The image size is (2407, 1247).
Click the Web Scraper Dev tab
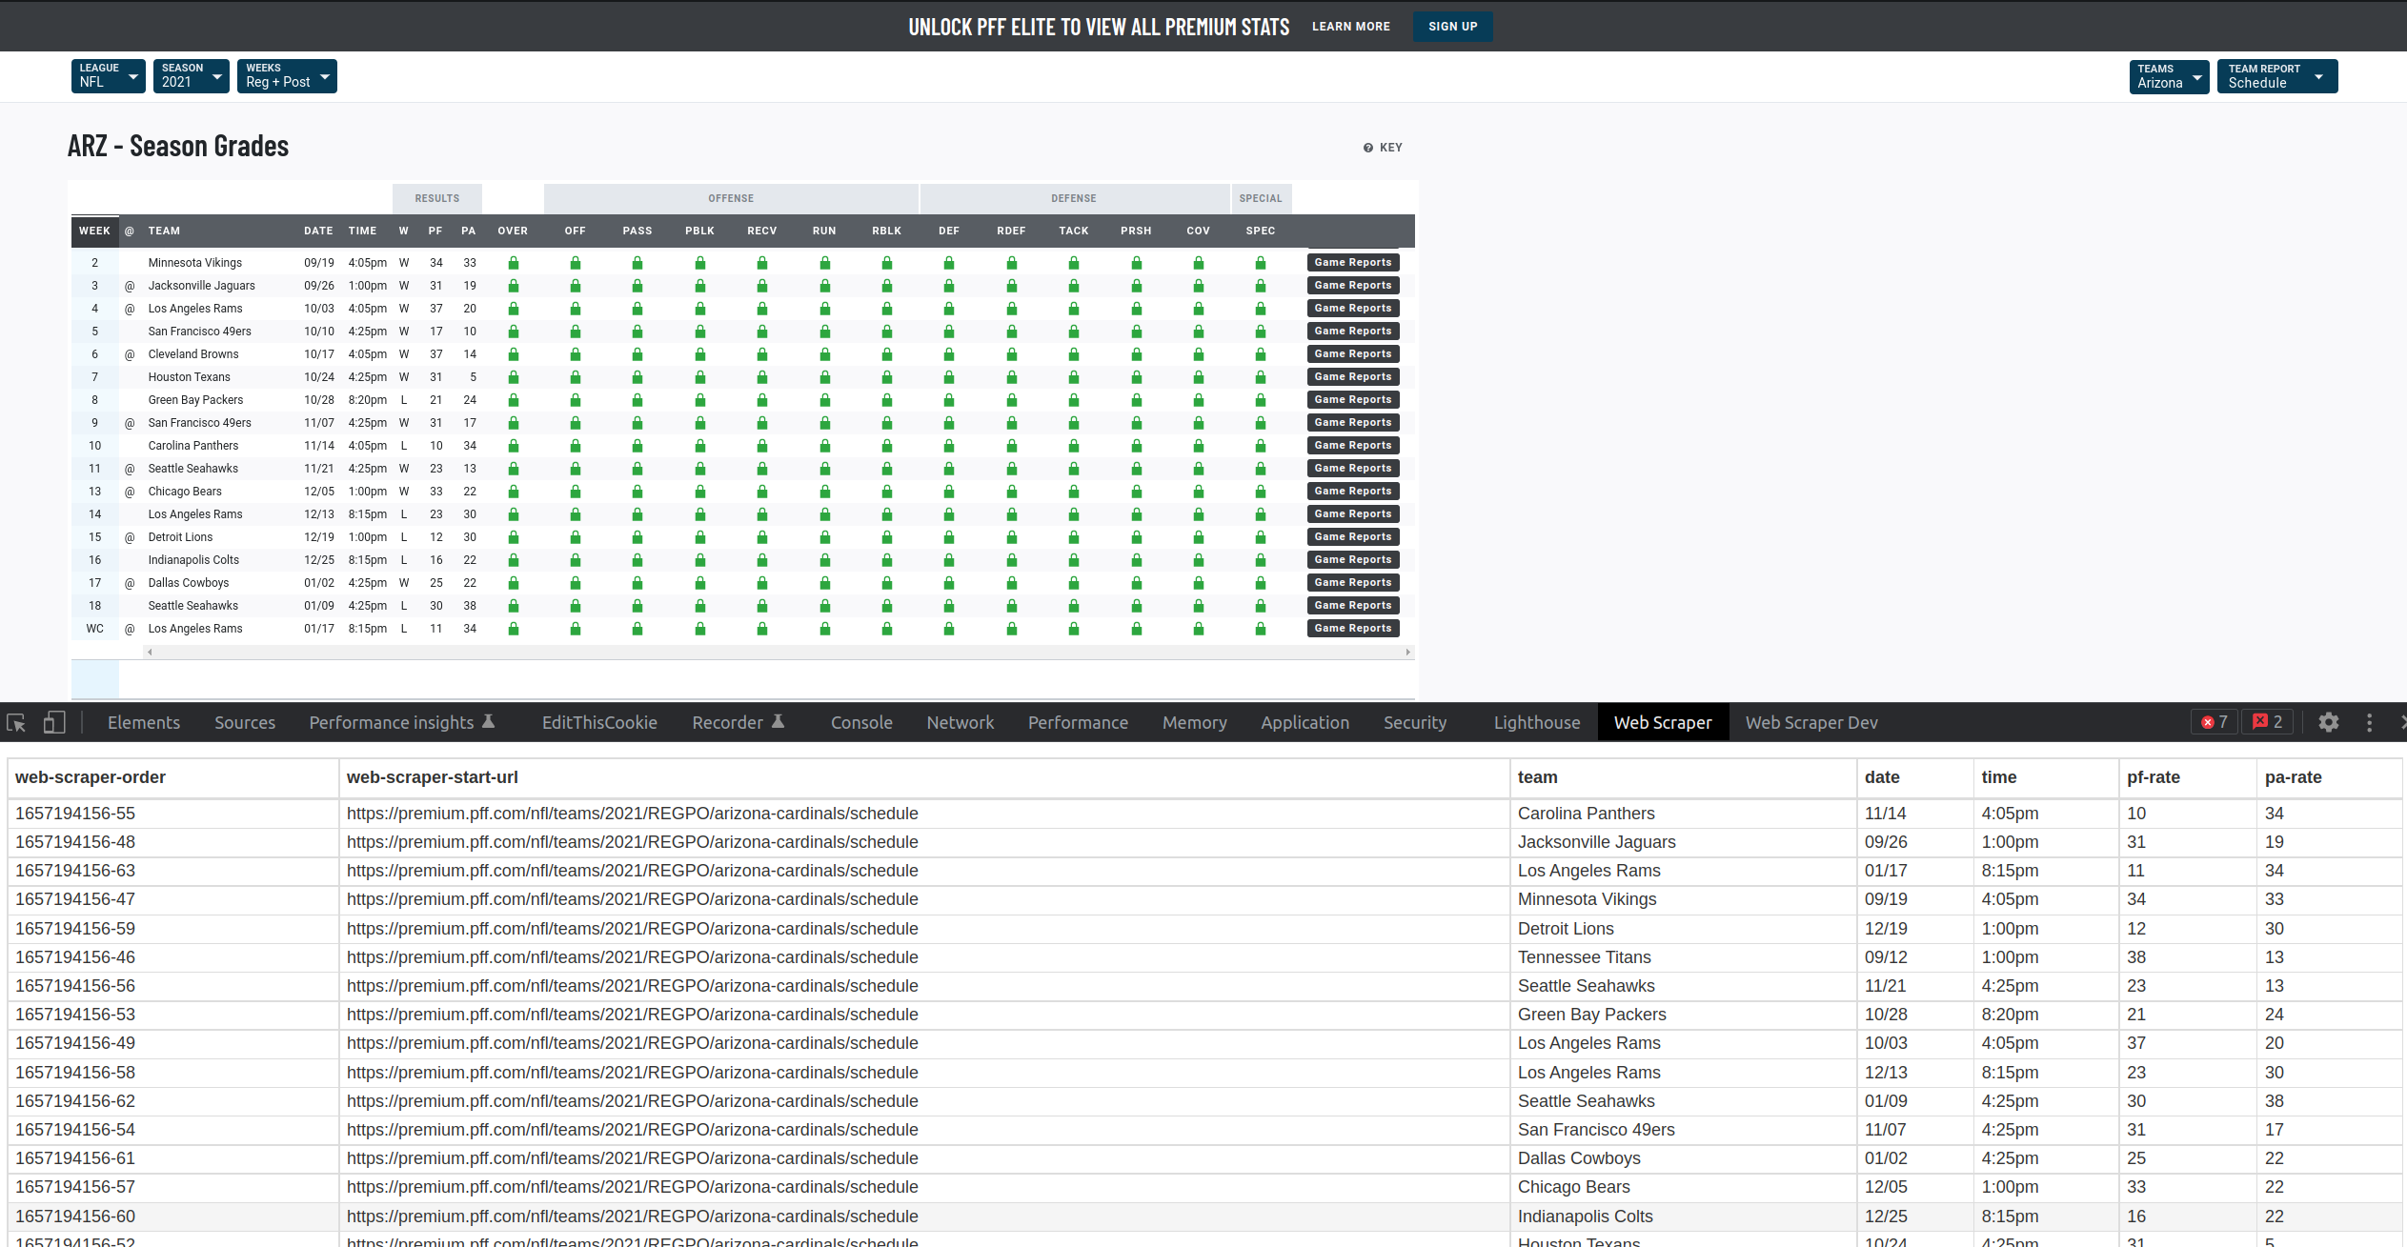1812,722
